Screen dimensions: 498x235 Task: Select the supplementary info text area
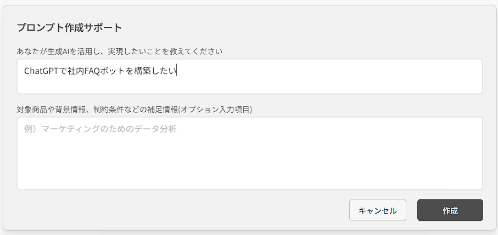(x=250, y=153)
